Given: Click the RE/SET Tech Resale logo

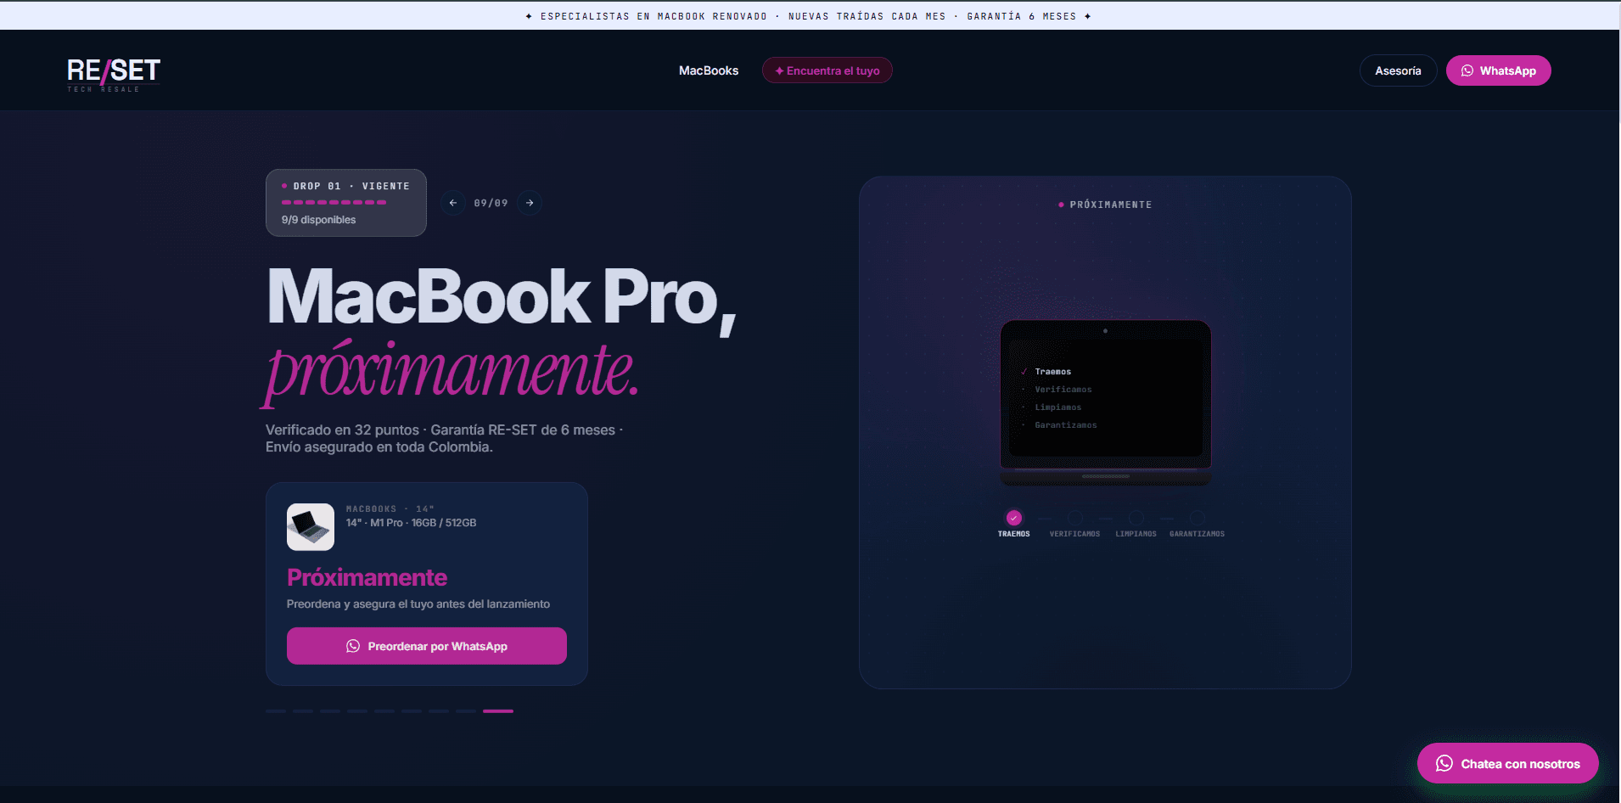Looking at the screenshot, I should point(114,74).
